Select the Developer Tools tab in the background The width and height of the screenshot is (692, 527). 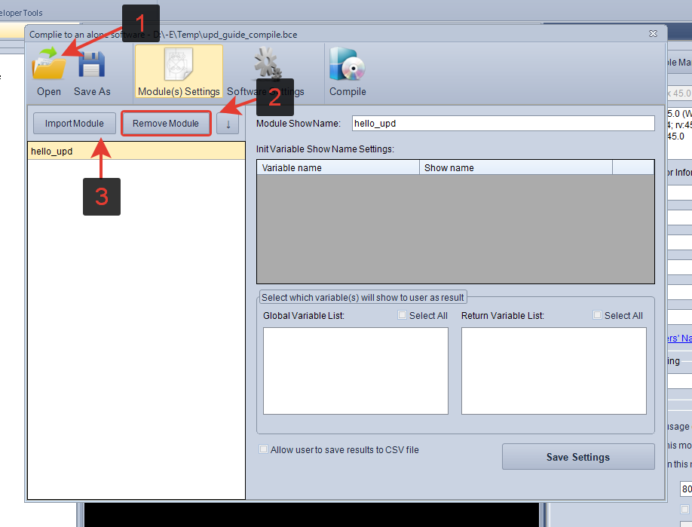pos(21,13)
